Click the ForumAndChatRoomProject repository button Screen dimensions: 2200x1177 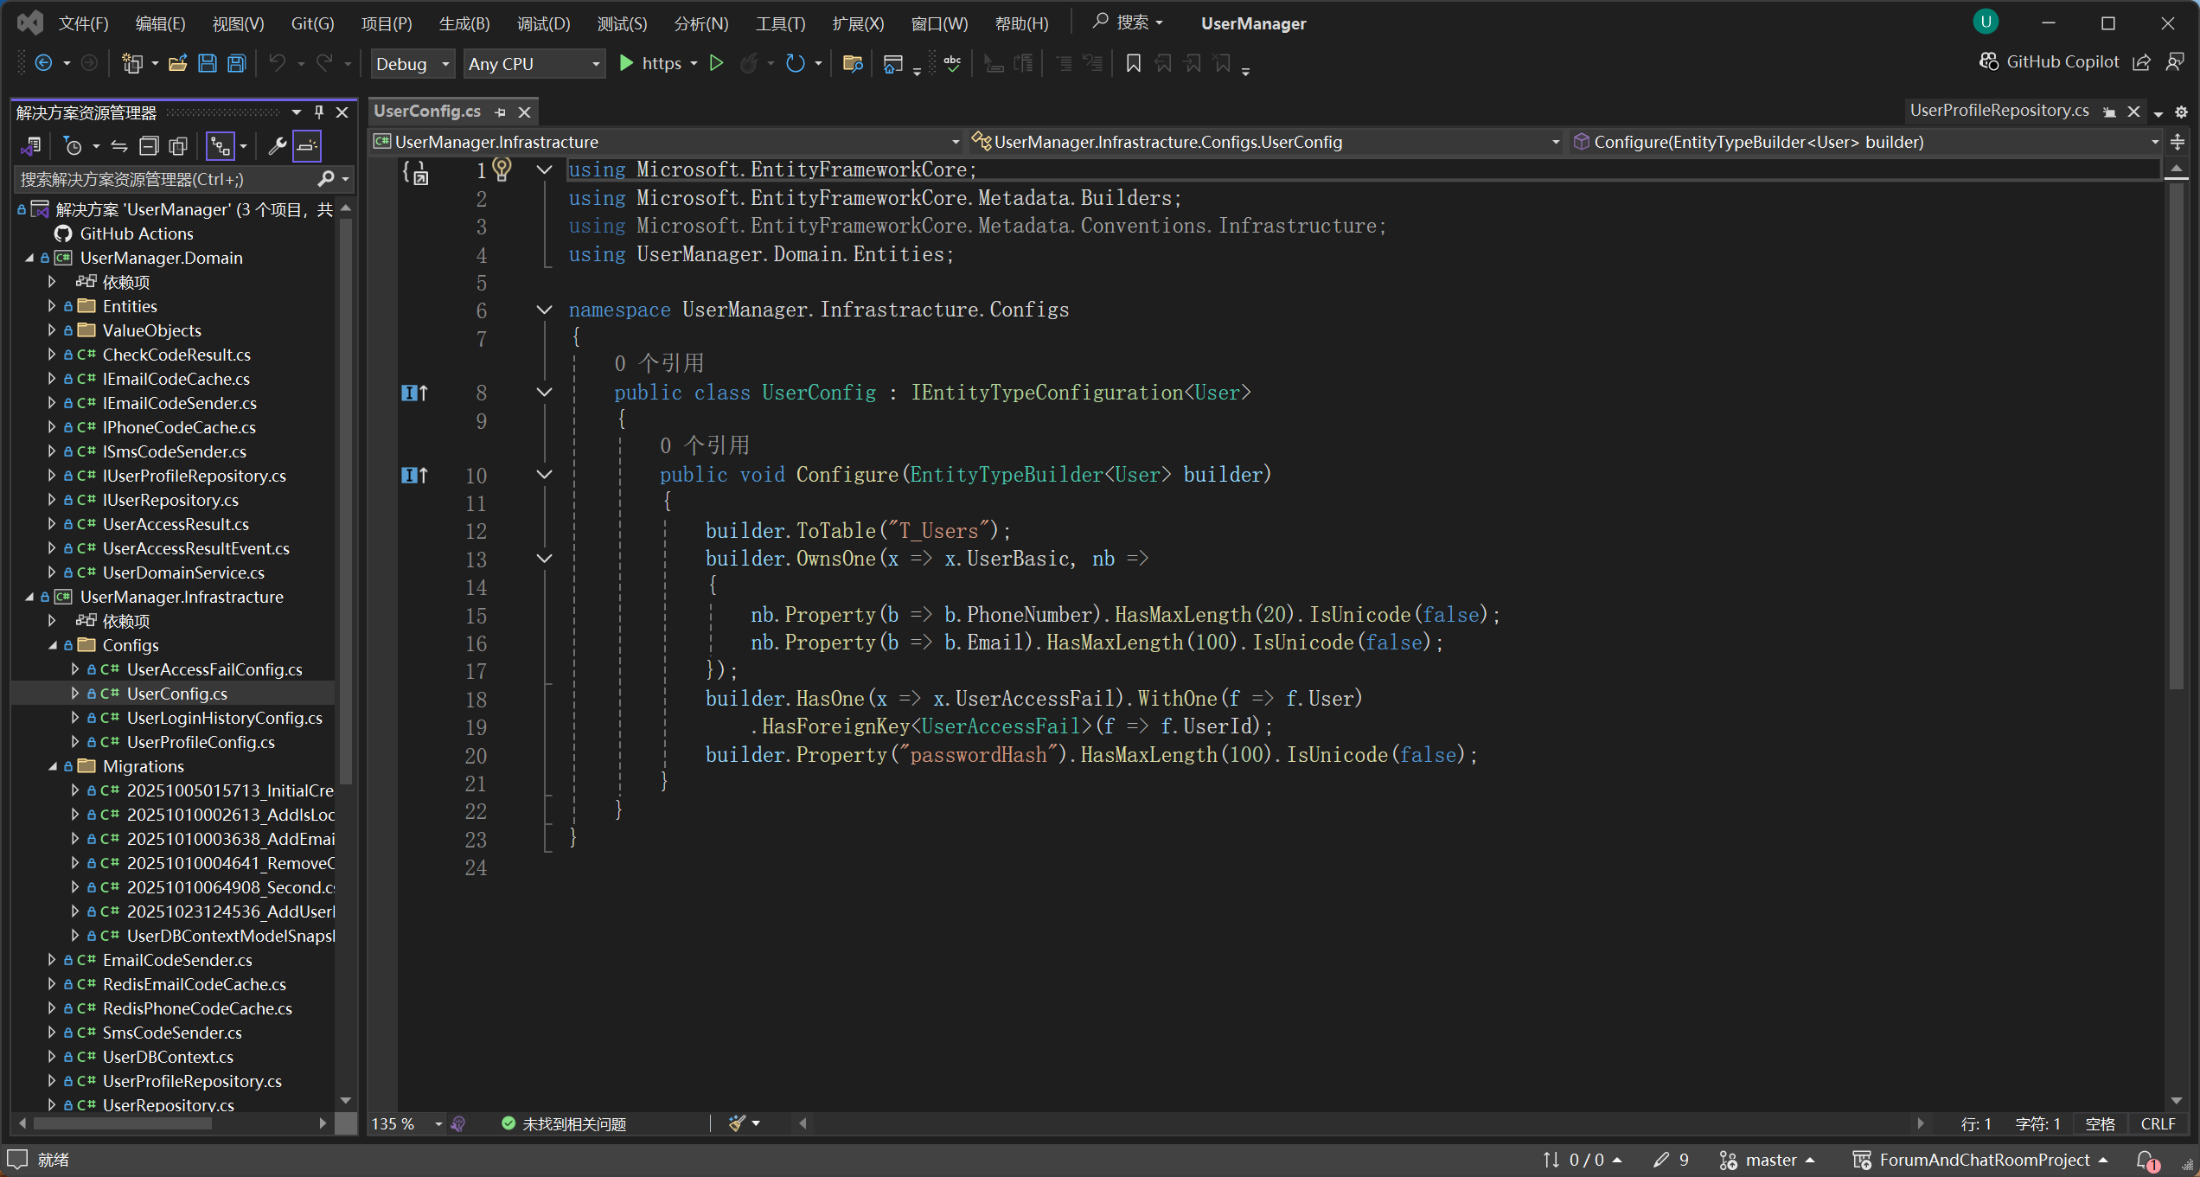click(1980, 1160)
